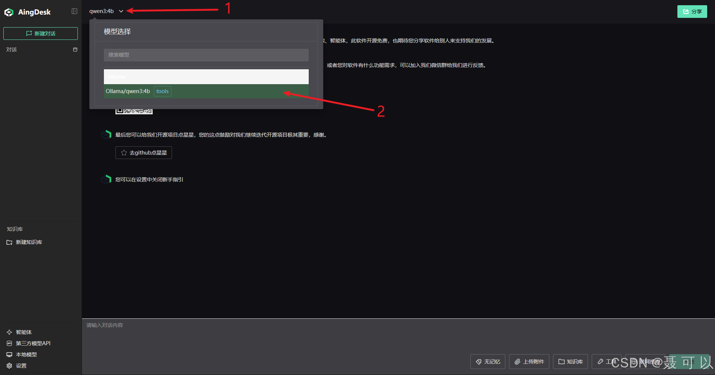This screenshot has height=375, width=715.
Task: Click the gear icon beside 设置
Action: pos(9,366)
